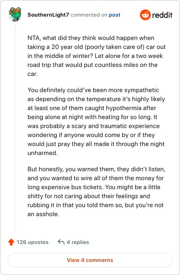Click the "commented on" gray text
The width and height of the screenshot is (180, 275).
point(89,15)
